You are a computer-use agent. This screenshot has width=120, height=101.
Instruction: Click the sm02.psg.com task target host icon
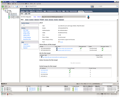coord(27,88)
